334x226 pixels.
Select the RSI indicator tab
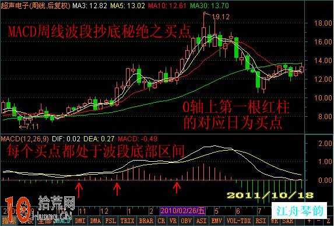pyautogui.click(x=261, y=221)
